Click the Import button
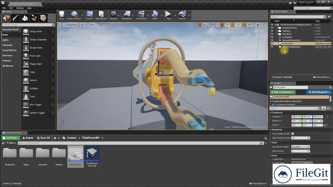 pyautogui.click(x=28, y=138)
